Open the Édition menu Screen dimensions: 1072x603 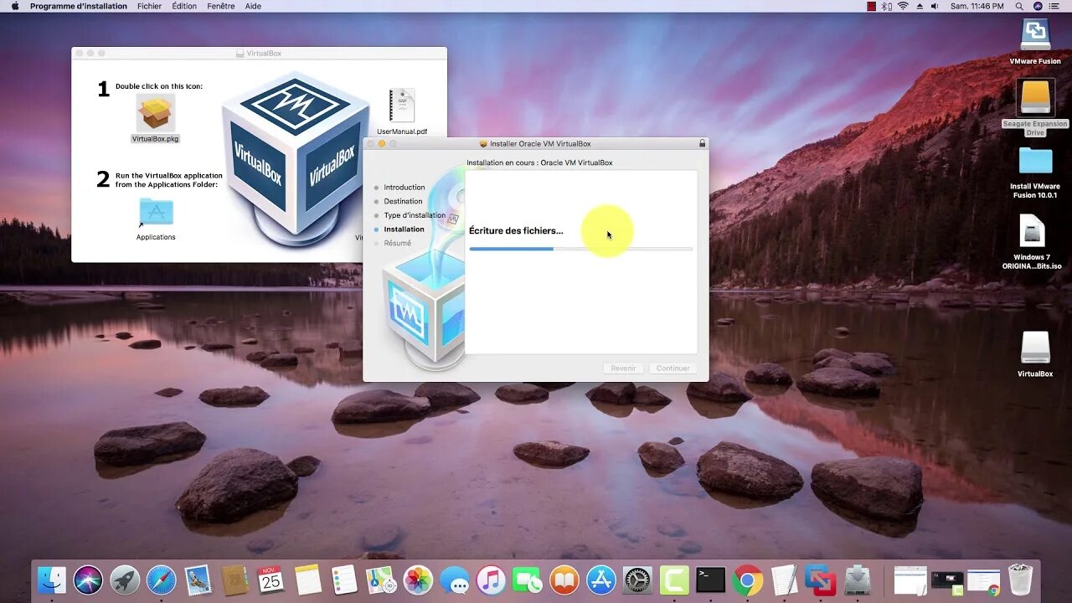pyautogui.click(x=184, y=6)
